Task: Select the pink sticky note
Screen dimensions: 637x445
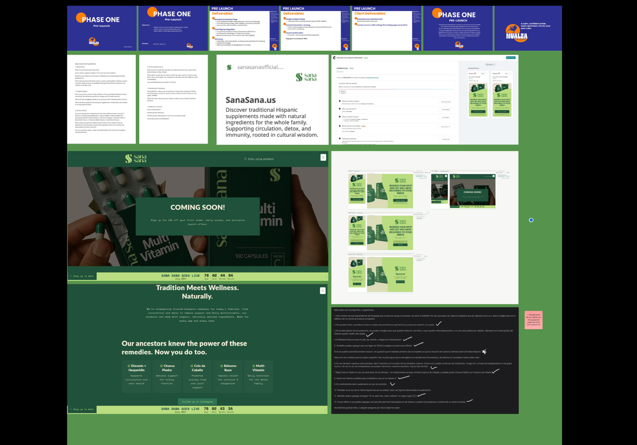Action: tap(533, 320)
